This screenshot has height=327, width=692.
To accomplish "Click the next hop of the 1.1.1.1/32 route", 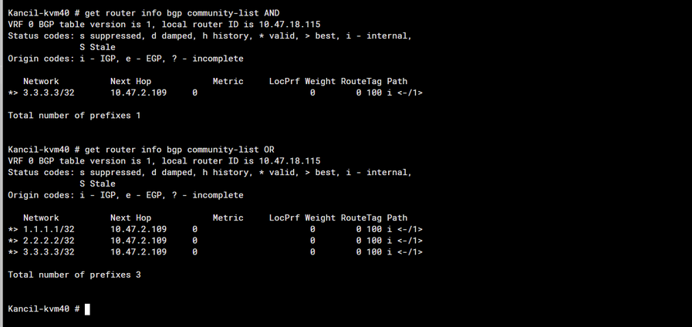I will (x=138, y=229).
